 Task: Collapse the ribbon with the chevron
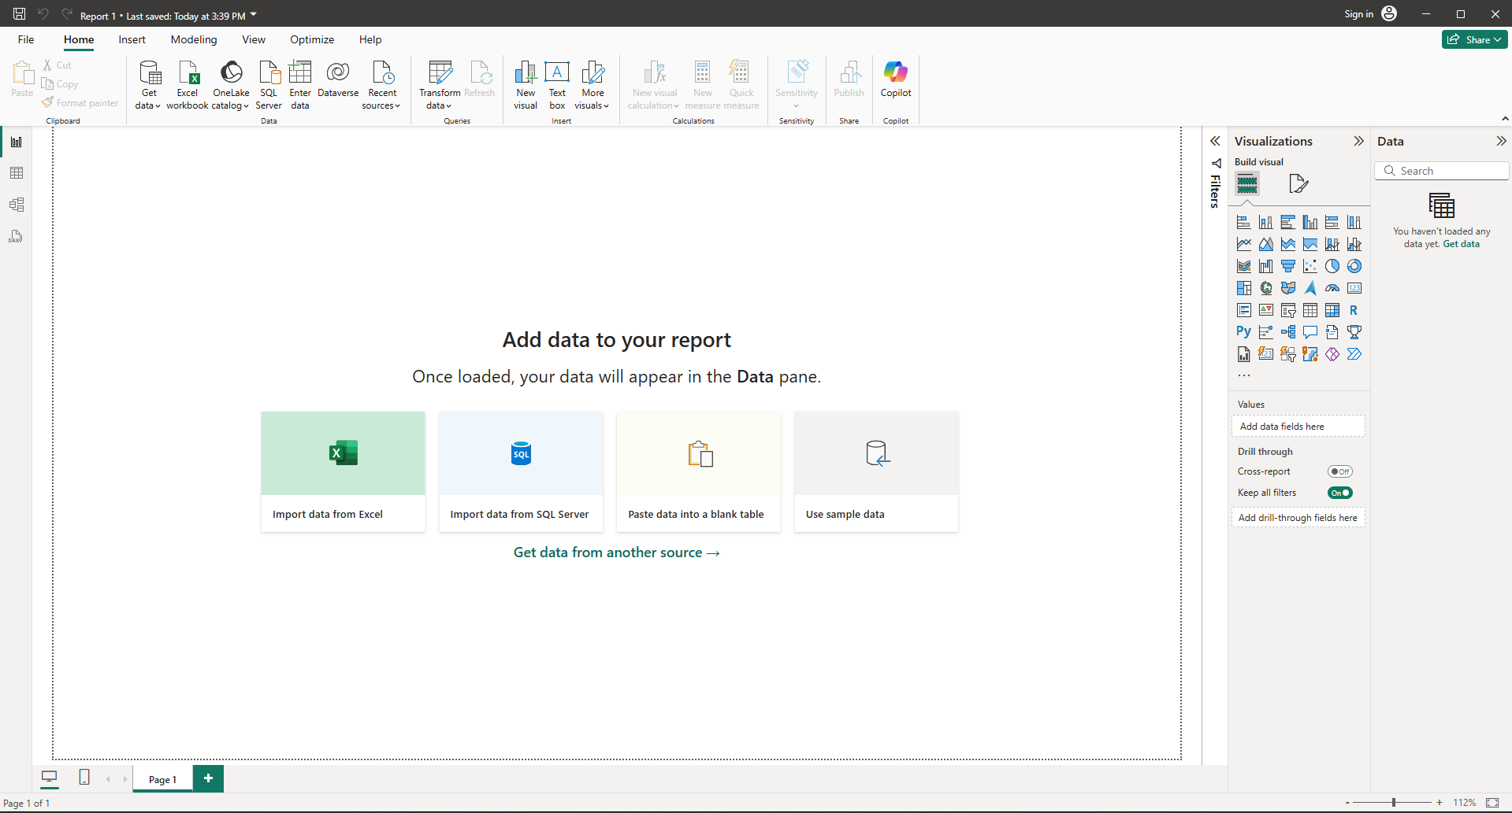pos(1505,119)
